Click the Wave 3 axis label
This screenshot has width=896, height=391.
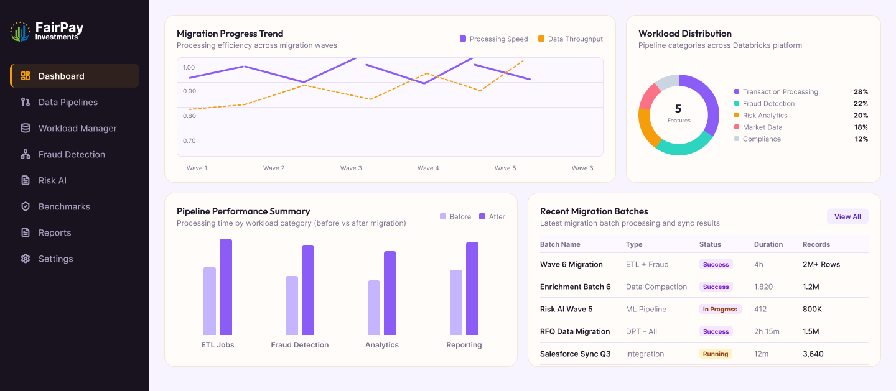pos(351,168)
